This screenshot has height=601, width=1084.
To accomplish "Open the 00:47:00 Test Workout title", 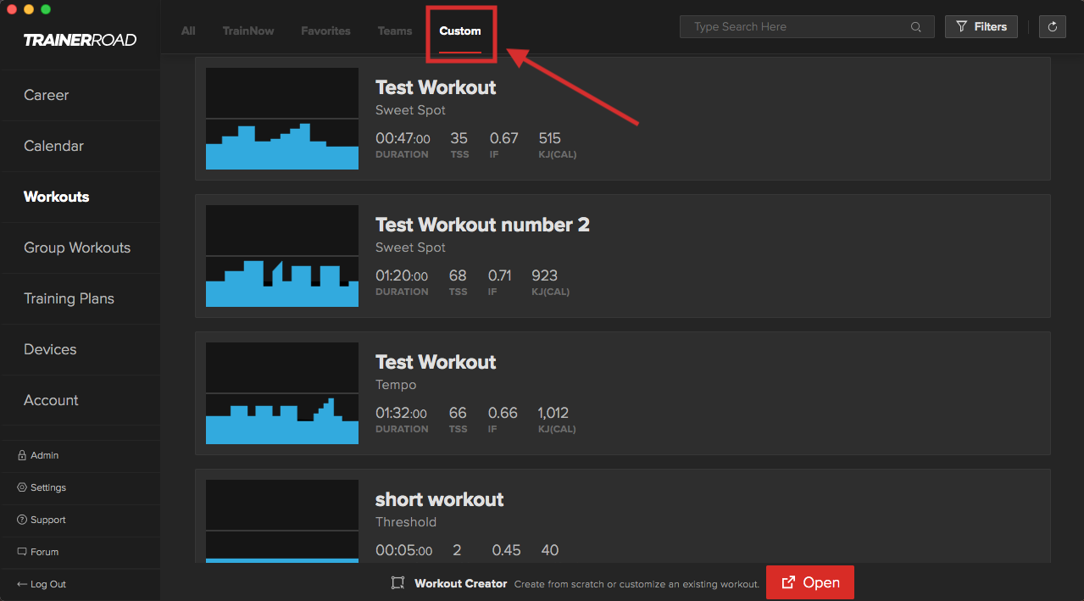I will coord(436,87).
